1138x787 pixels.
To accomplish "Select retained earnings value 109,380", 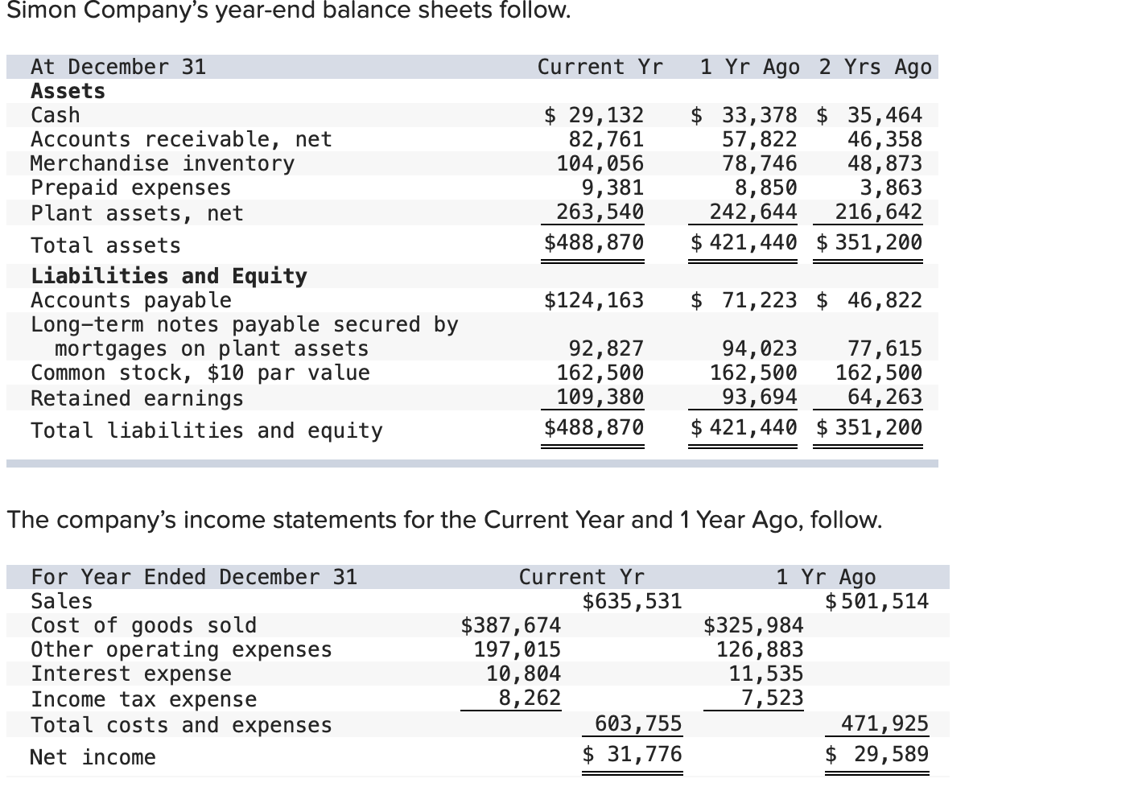I will (600, 397).
